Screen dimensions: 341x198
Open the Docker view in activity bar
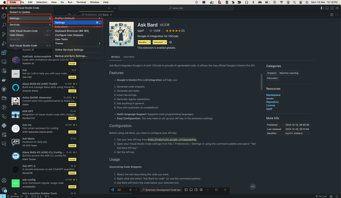coord(4,80)
